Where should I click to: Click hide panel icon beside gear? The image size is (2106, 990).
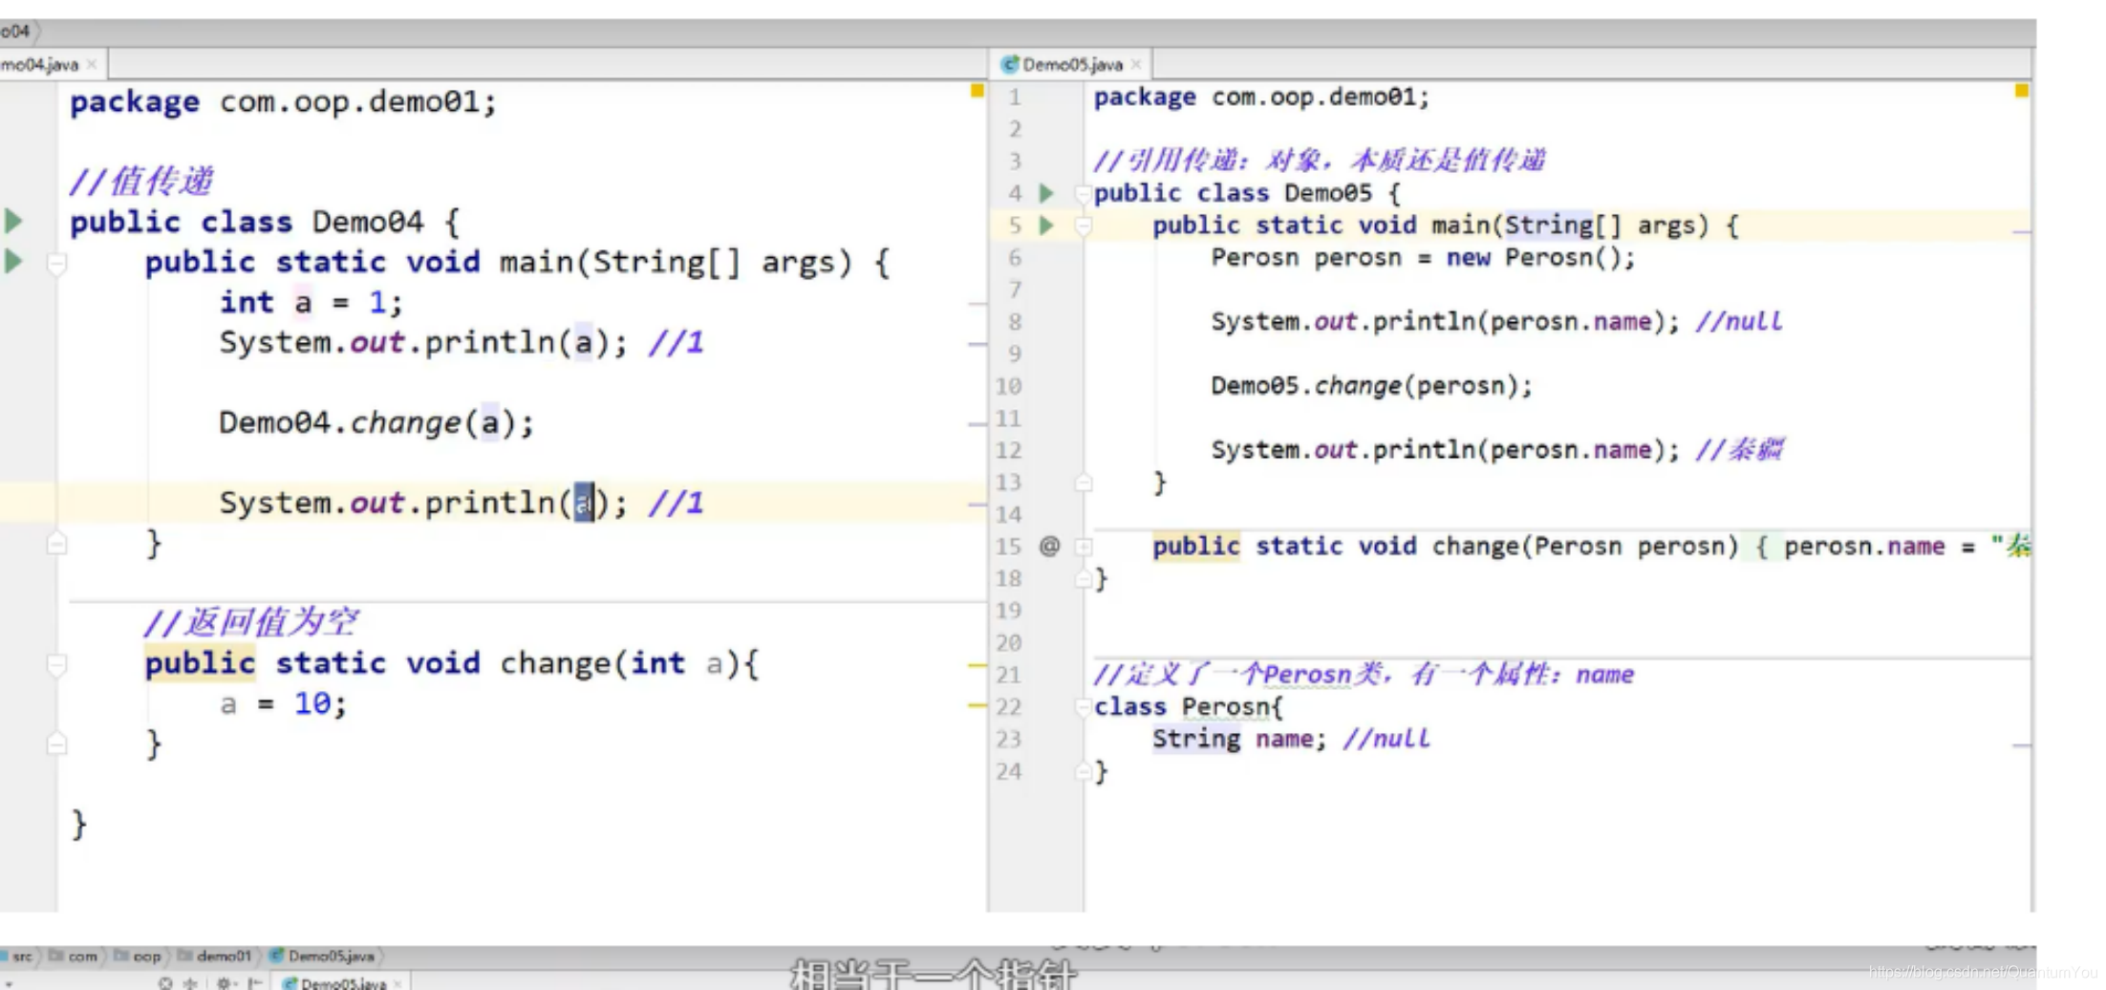pos(254,982)
